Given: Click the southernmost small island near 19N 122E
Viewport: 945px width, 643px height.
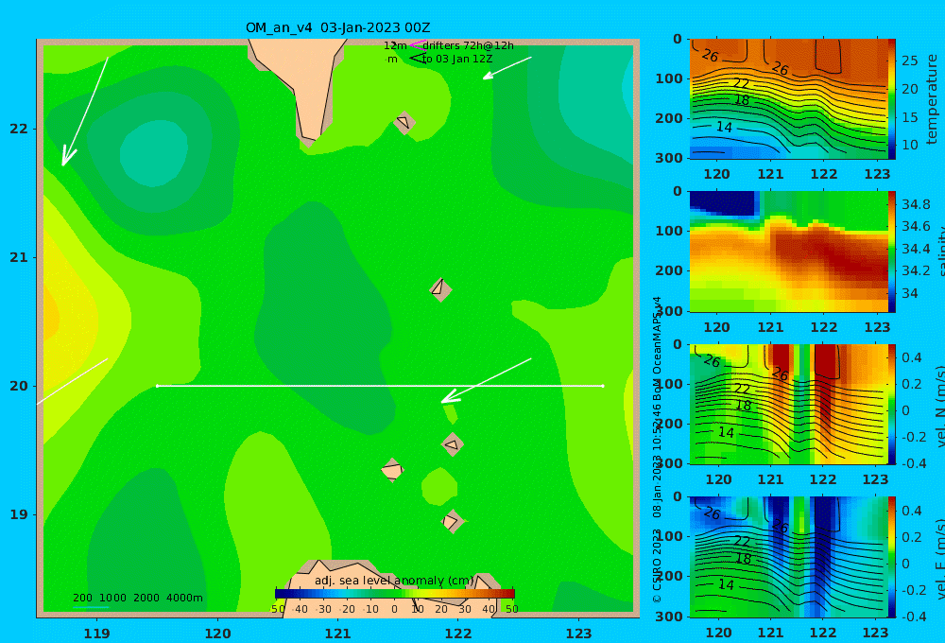Looking at the screenshot, I should tap(452, 521).
